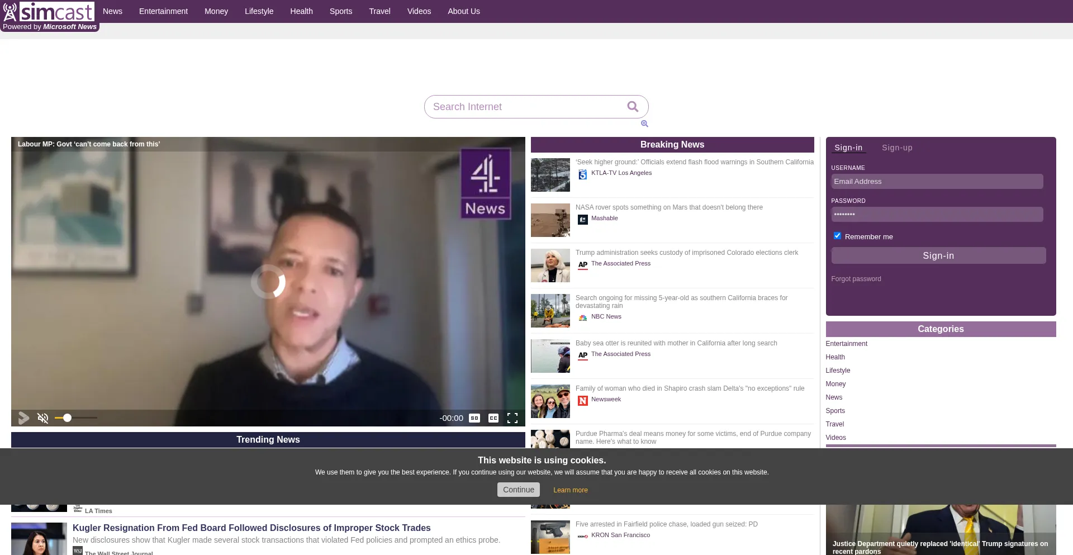Viewport: 1073px width, 555px height.
Task: Click the Forgot password link
Action: click(x=856, y=279)
